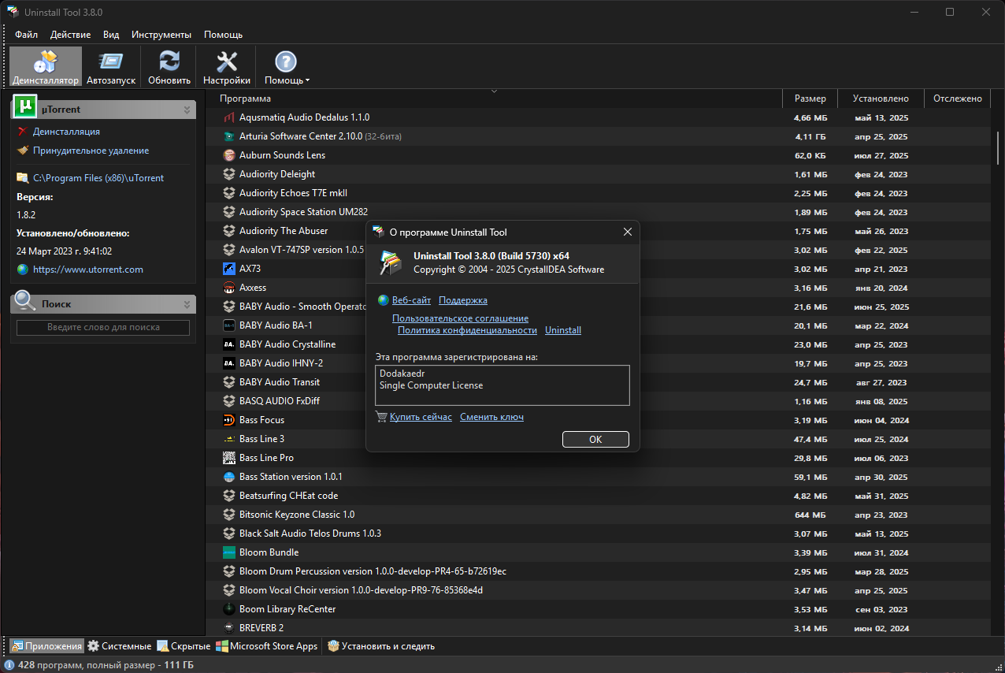Open https://www.utorrent.com link
Viewport: 1005px width, 673px height.
click(88, 270)
